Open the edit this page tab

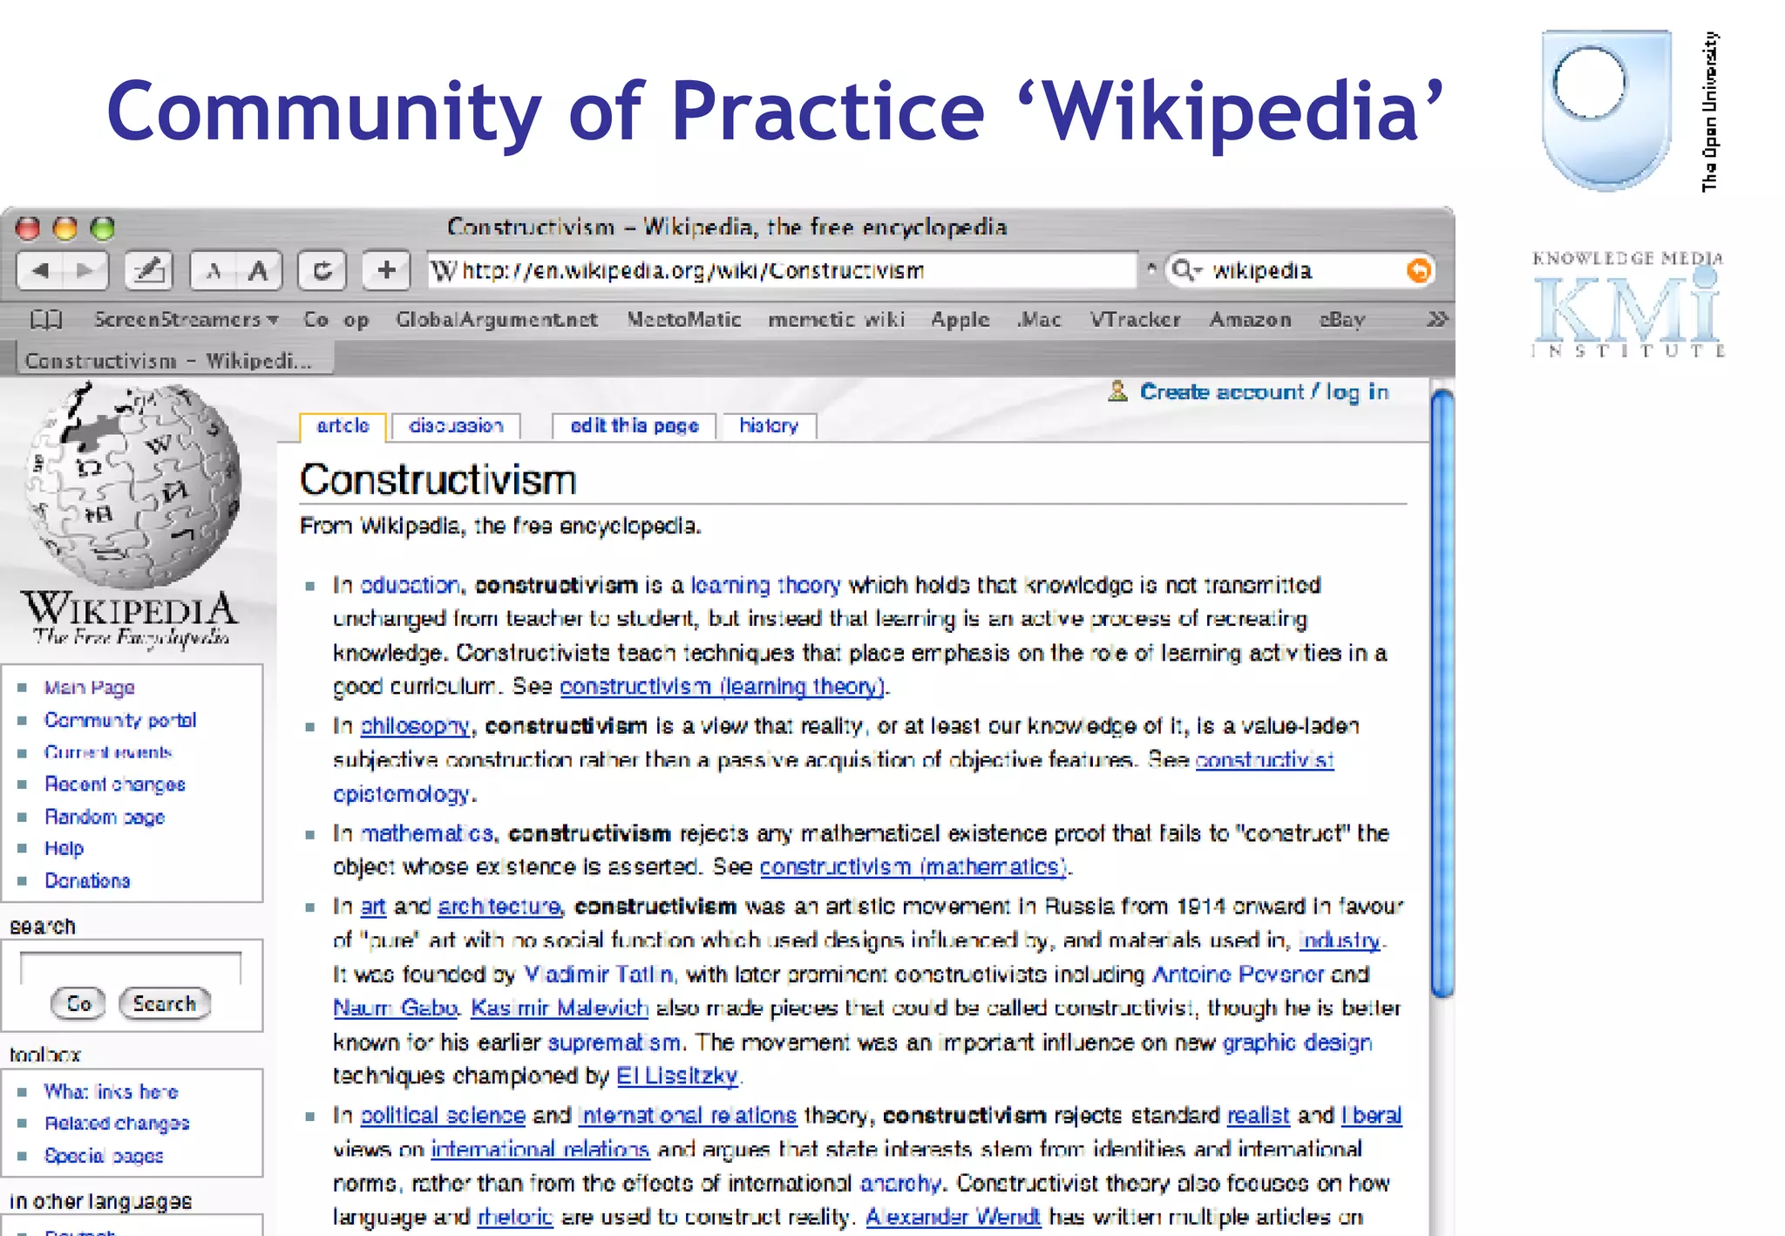[x=635, y=425]
